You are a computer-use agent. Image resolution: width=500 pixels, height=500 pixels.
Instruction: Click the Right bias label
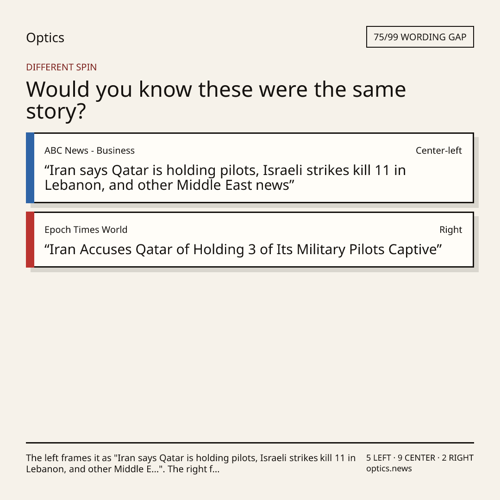point(450,230)
